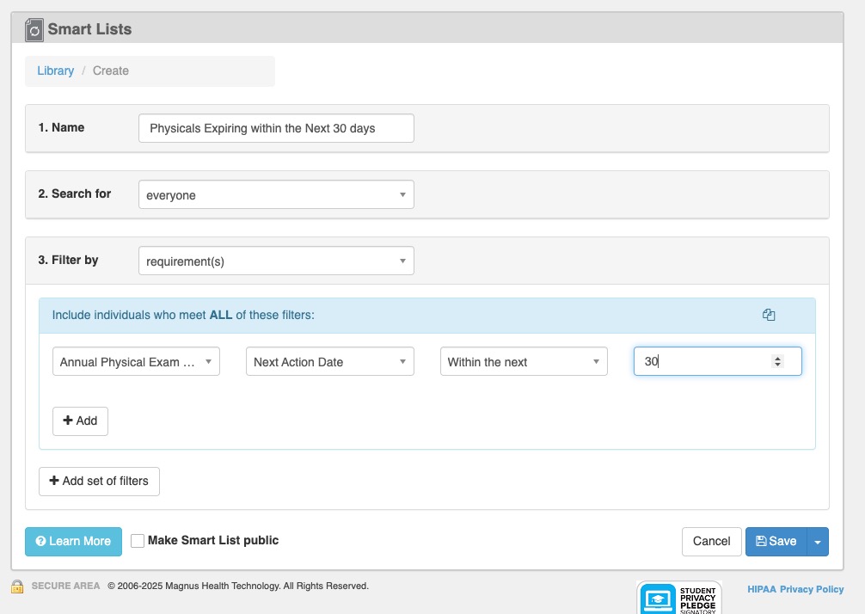Open the HIPAA Privacy Policy link
The width and height of the screenshot is (865, 614).
812,589
